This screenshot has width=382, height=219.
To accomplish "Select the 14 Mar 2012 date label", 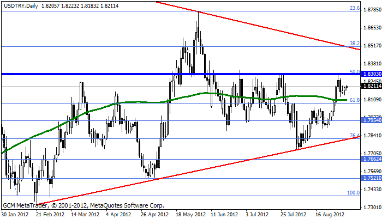I will pos(85,215).
